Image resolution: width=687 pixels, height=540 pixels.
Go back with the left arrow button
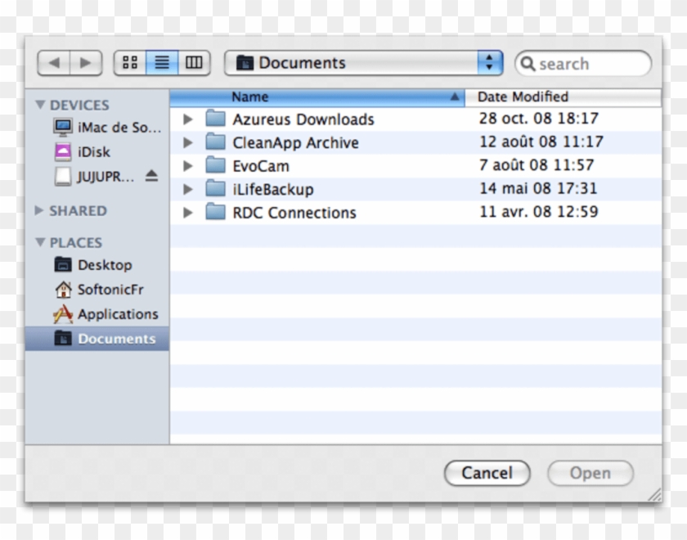pyautogui.click(x=53, y=63)
